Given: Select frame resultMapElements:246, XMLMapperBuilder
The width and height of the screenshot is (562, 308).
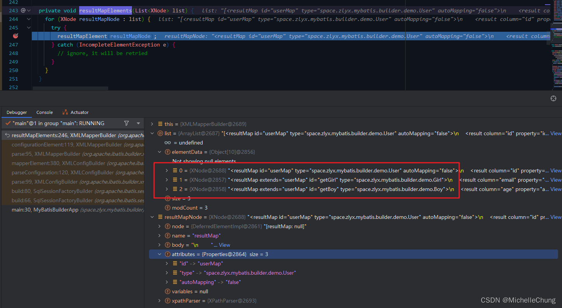Looking at the screenshot, I should tap(72, 135).
